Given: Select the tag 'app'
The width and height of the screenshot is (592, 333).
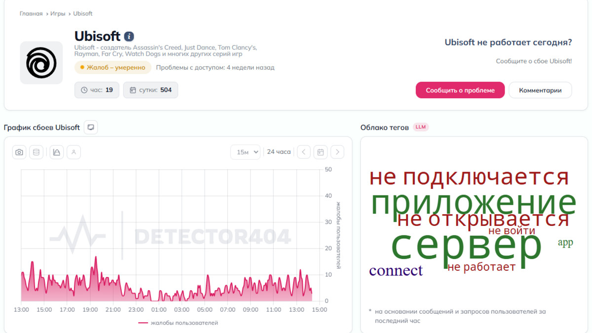Looking at the screenshot, I should coord(565,243).
